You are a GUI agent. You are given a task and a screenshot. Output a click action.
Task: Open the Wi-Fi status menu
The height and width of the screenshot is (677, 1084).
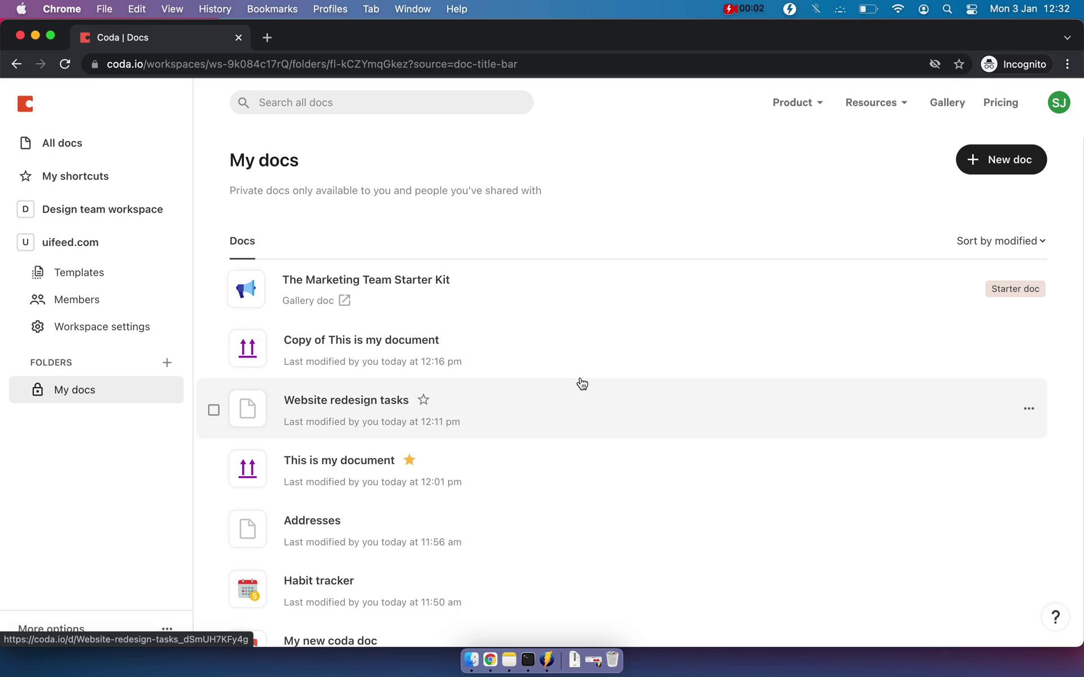(898, 9)
